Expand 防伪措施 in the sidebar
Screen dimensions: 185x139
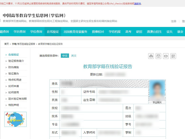pos(14,67)
